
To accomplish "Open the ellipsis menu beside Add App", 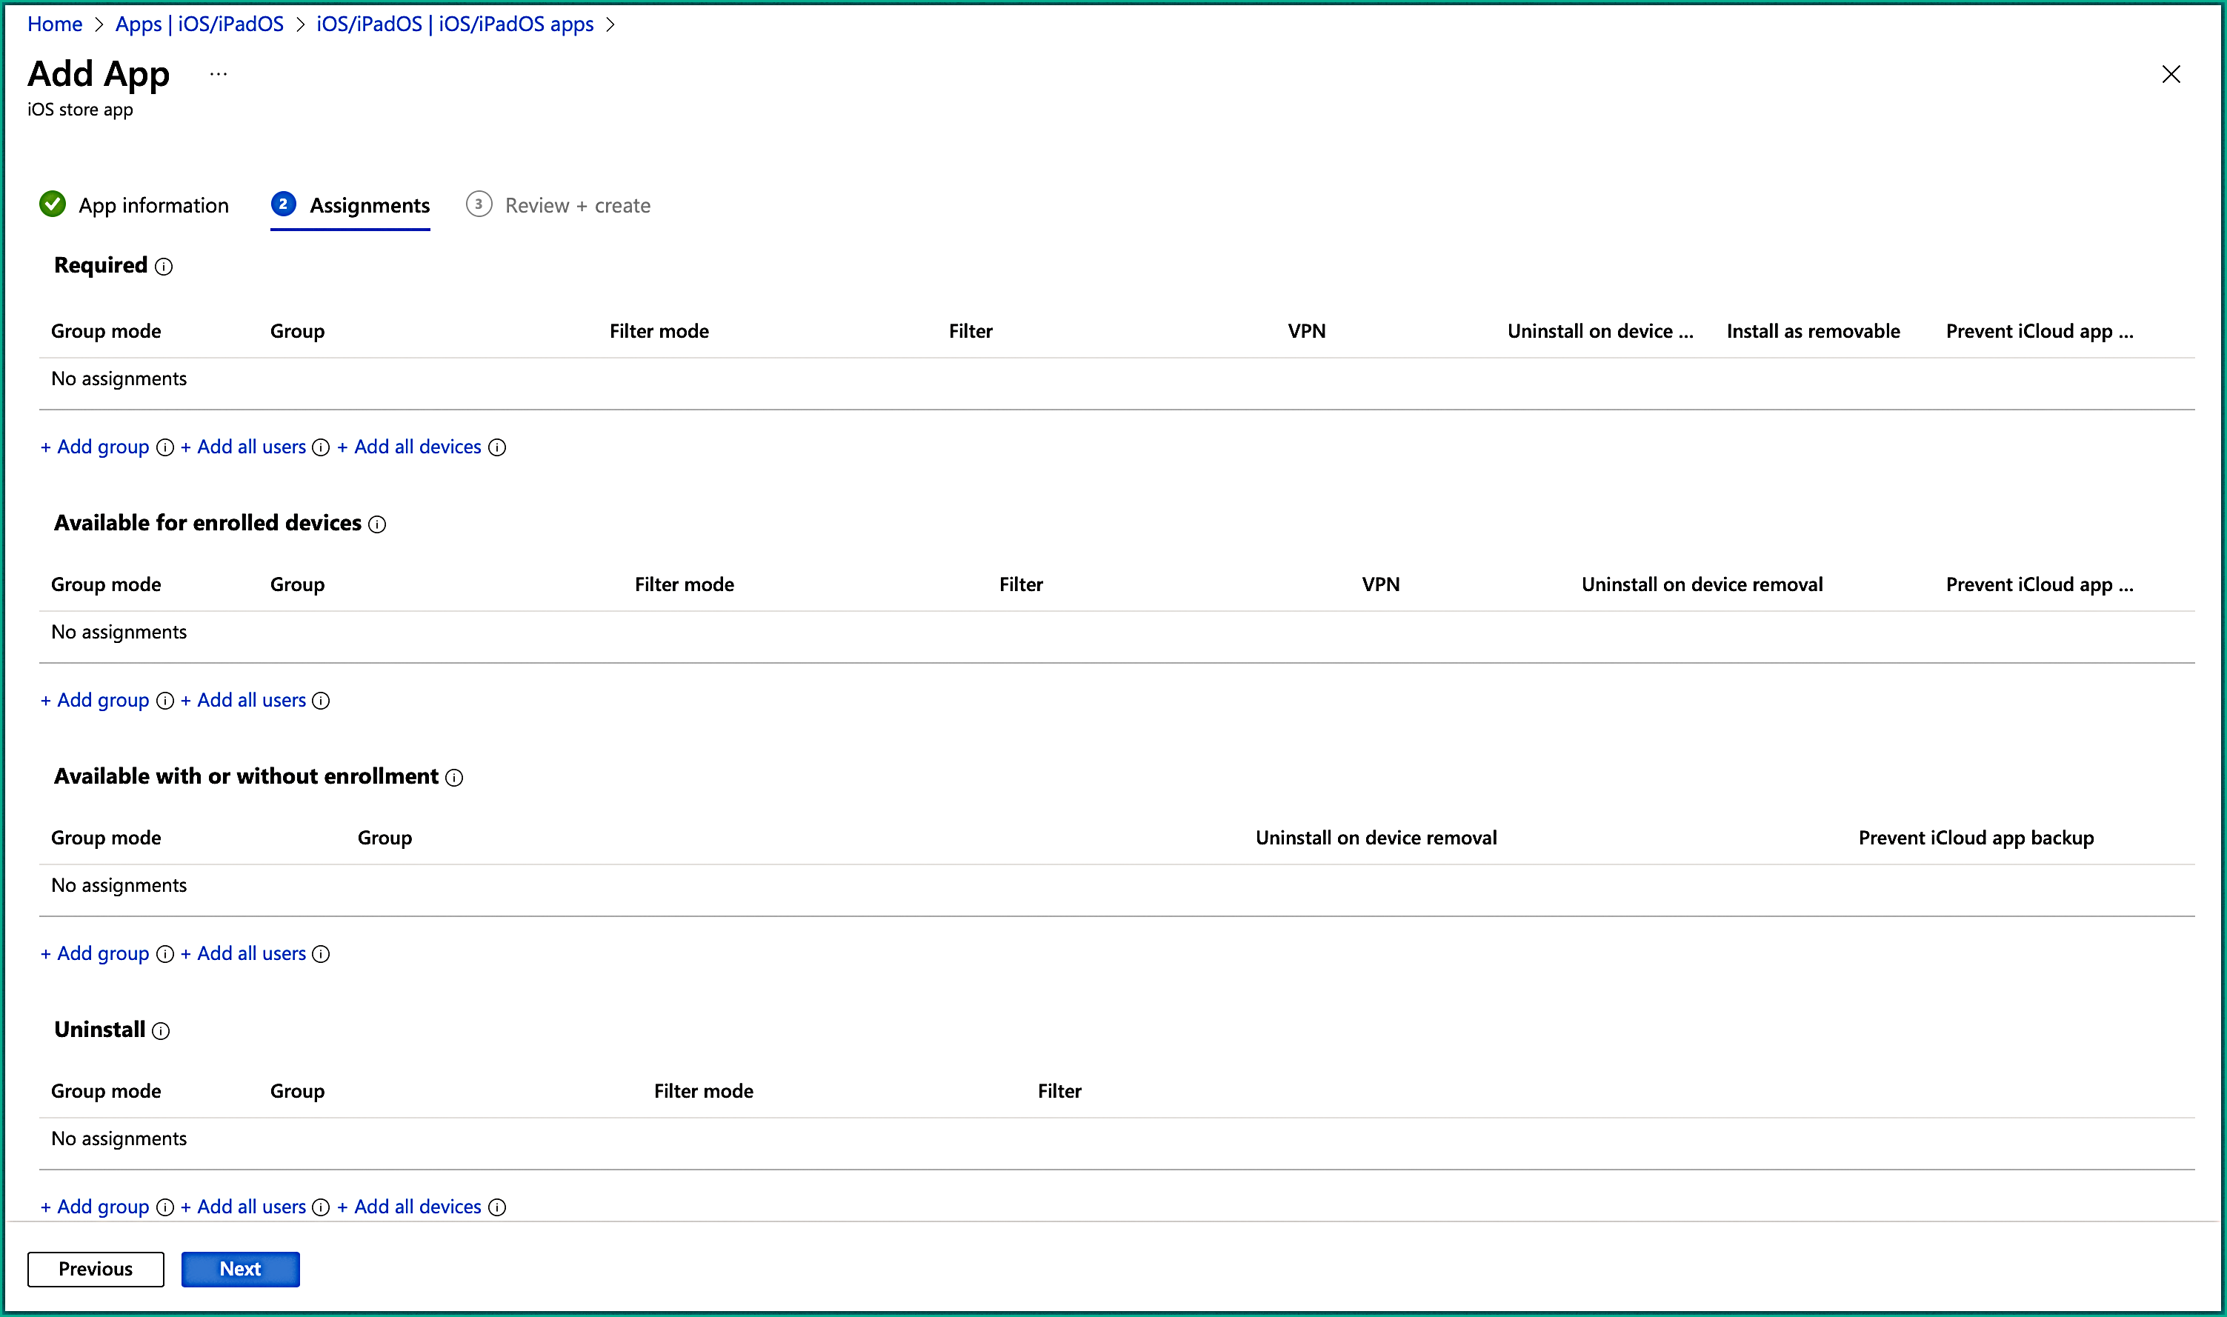I will point(219,75).
